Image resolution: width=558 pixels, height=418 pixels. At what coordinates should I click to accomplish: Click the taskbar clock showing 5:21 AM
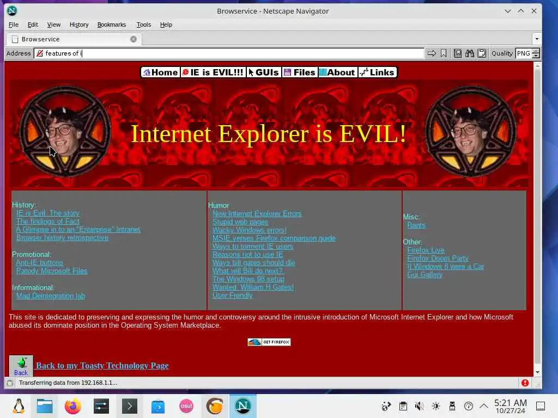point(510,406)
